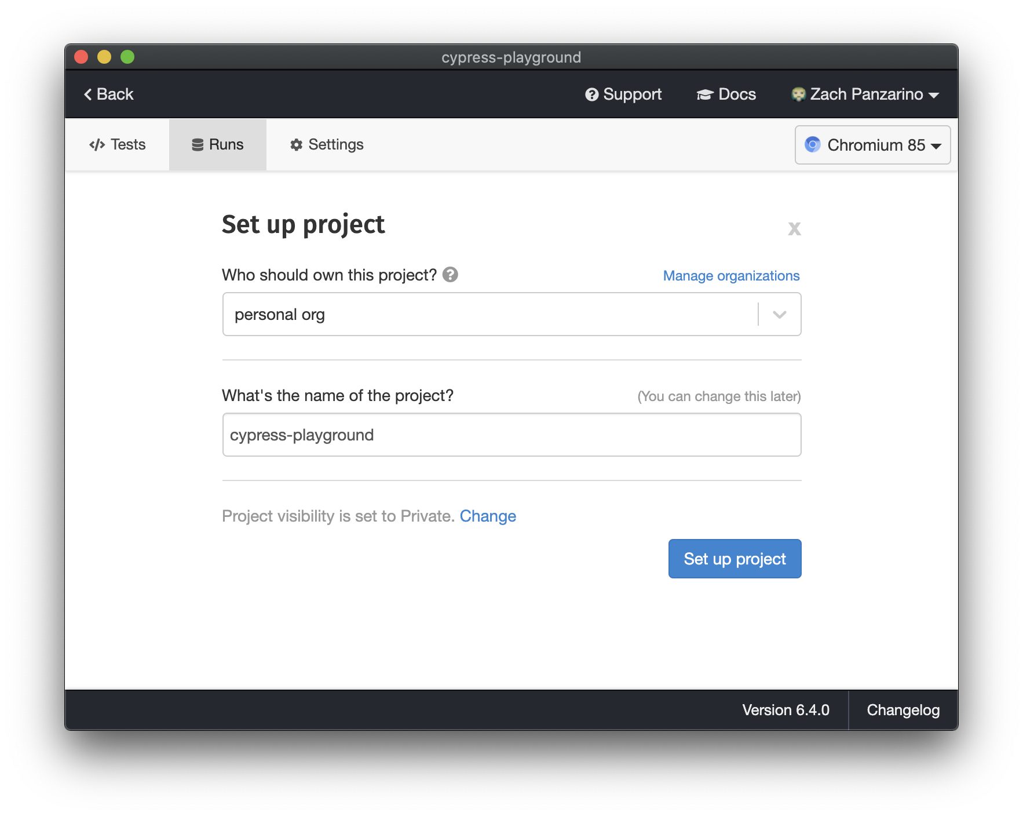
Task: Click the red close window button
Action: (x=81, y=57)
